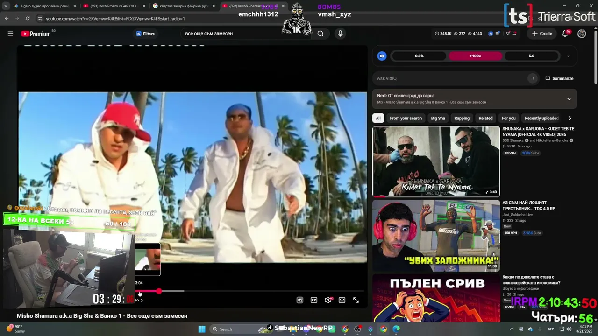
Task: Focus the YouTube search box
Action: [x=245, y=34]
